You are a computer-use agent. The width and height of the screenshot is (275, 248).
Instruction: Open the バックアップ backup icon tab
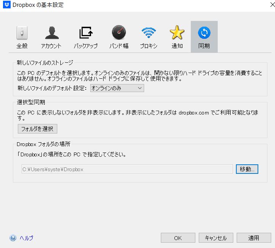coord(86,37)
